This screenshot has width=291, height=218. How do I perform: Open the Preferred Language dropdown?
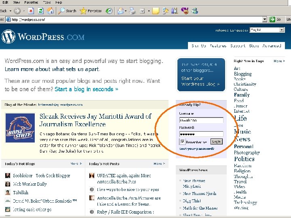click(x=267, y=29)
